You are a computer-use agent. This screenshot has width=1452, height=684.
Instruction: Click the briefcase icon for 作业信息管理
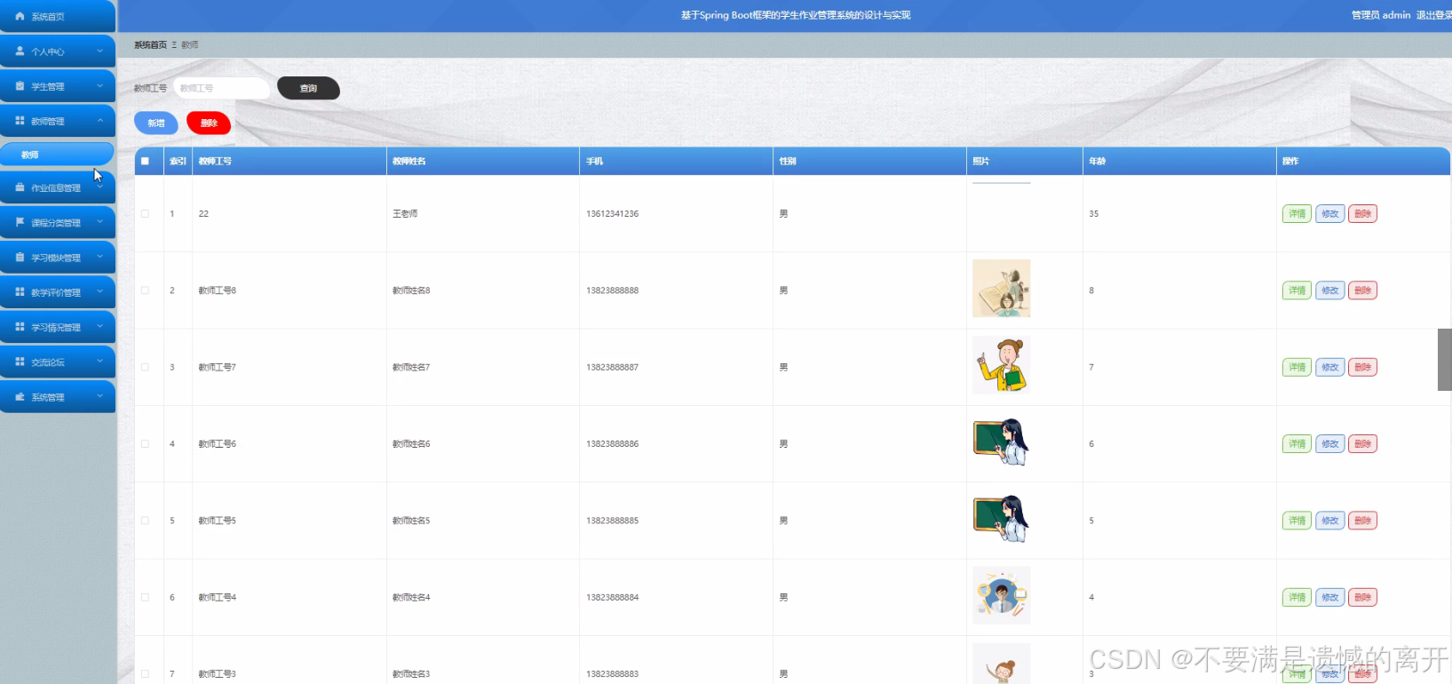[20, 187]
